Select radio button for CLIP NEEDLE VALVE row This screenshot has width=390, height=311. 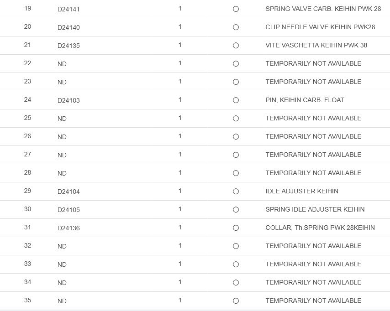[x=236, y=27]
